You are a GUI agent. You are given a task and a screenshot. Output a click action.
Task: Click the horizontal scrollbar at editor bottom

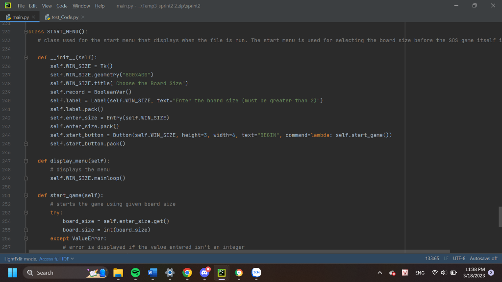tap(239, 252)
